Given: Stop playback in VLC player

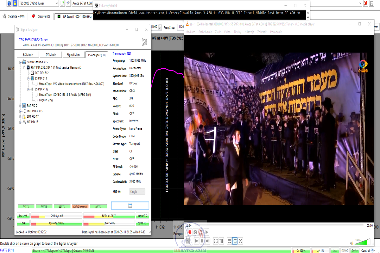Looking at the screenshot, I should coord(202,241).
